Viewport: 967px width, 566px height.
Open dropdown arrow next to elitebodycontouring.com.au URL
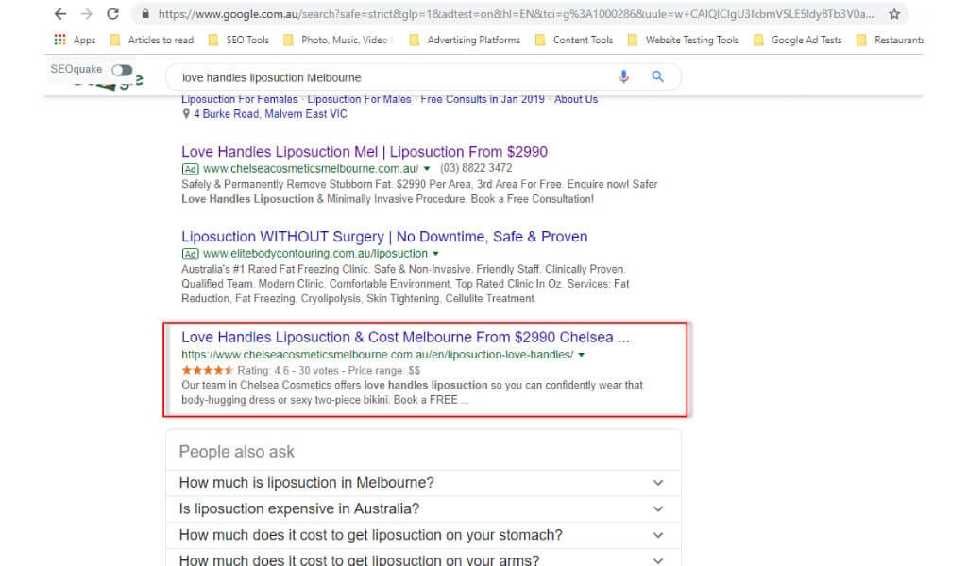click(435, 254)
